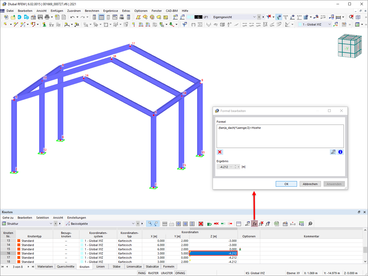Open an existing model with the folder icon

[13, 17]
